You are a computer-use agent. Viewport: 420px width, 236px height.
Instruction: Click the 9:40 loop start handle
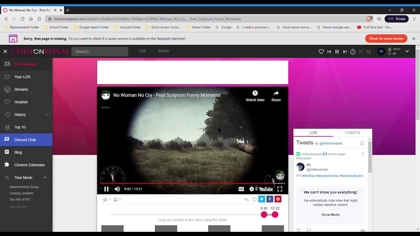point(264,214)
